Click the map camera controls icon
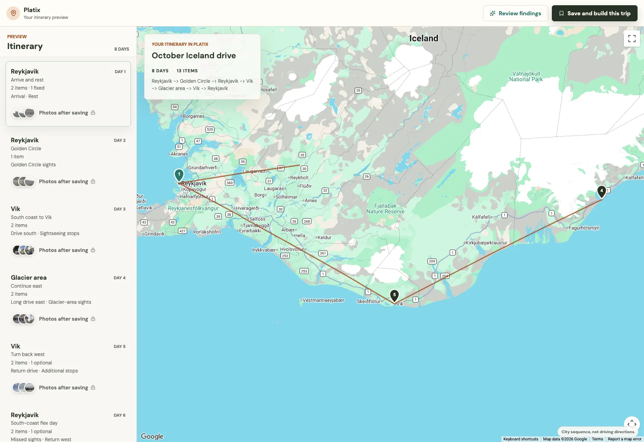This screenshot has height=442, width=644. pyautogui.click(x=632, y=424)
